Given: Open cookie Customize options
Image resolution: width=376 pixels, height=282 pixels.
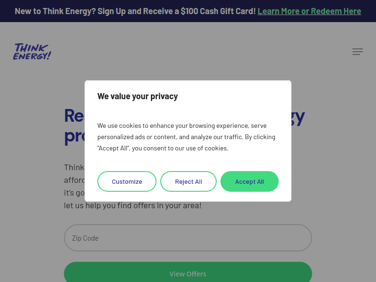Looking at the screenshot, I should [x=127, y=181].
